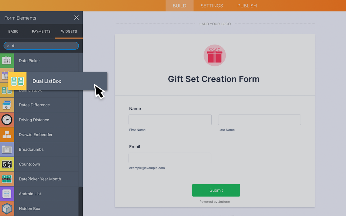Viewport: 346px width, 216px height.
Task: Click the yellow Dual ListBox icon
Action: (x=17, y=81)
